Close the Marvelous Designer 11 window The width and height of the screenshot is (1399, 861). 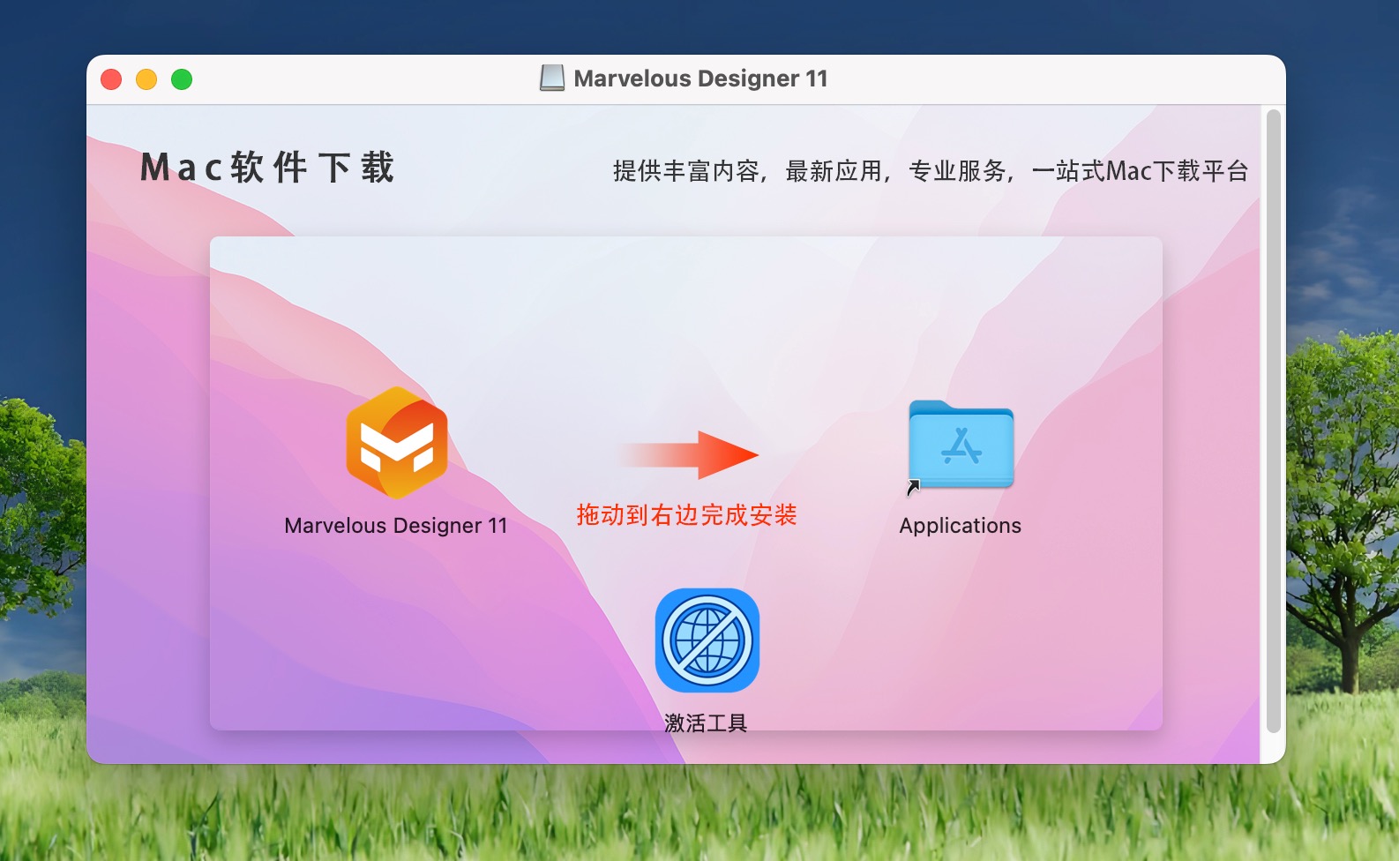pyautogui.click(x=111, y=79)
